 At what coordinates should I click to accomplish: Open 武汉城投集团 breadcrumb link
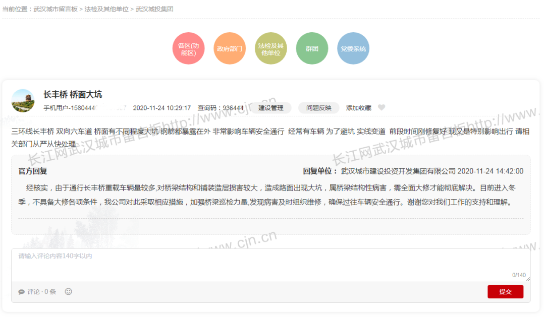[x=154, y=9]
